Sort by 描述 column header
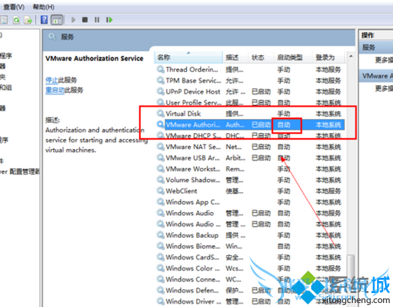The width and height of the screenshot is (393, 307). [235, 57]
